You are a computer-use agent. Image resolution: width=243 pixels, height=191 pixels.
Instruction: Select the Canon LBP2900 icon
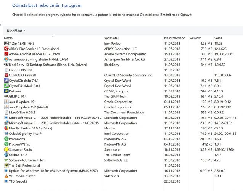(x=6, y=70)
